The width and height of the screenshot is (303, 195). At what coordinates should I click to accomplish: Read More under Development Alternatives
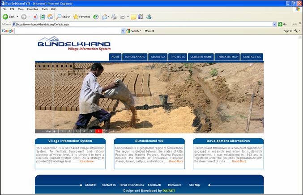tap(239, 161)
